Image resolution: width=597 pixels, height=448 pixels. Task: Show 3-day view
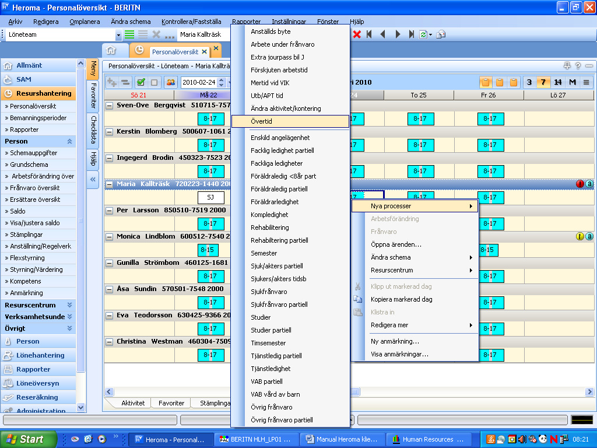529,82
